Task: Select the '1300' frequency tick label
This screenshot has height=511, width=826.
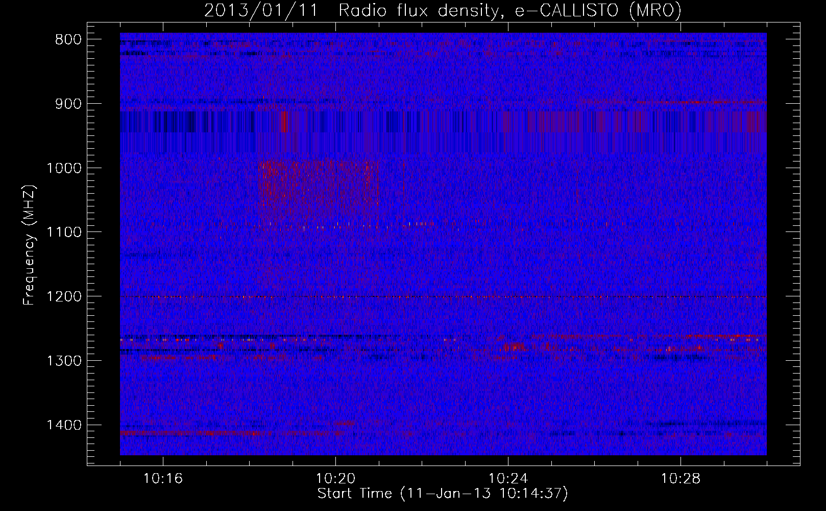Action: point(64,361)
